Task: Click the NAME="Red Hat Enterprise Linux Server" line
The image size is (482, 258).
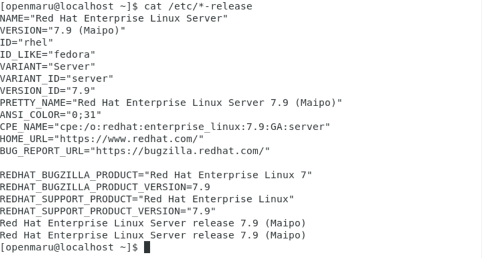Action: [114, 18]
